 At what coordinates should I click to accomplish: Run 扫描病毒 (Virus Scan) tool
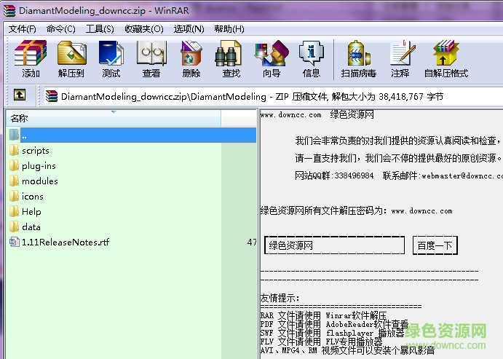tap(359, 58)
